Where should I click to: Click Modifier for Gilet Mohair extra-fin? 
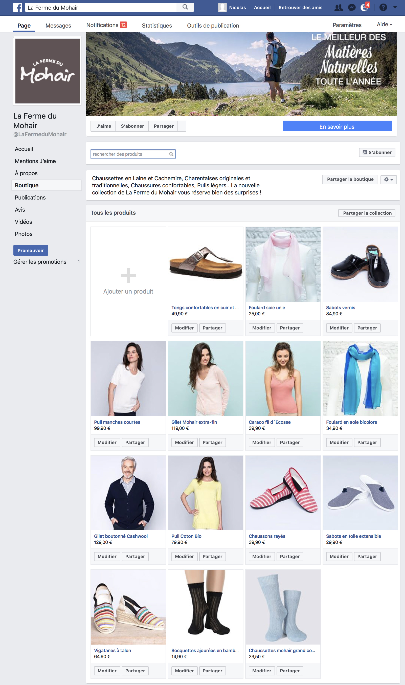184,443
